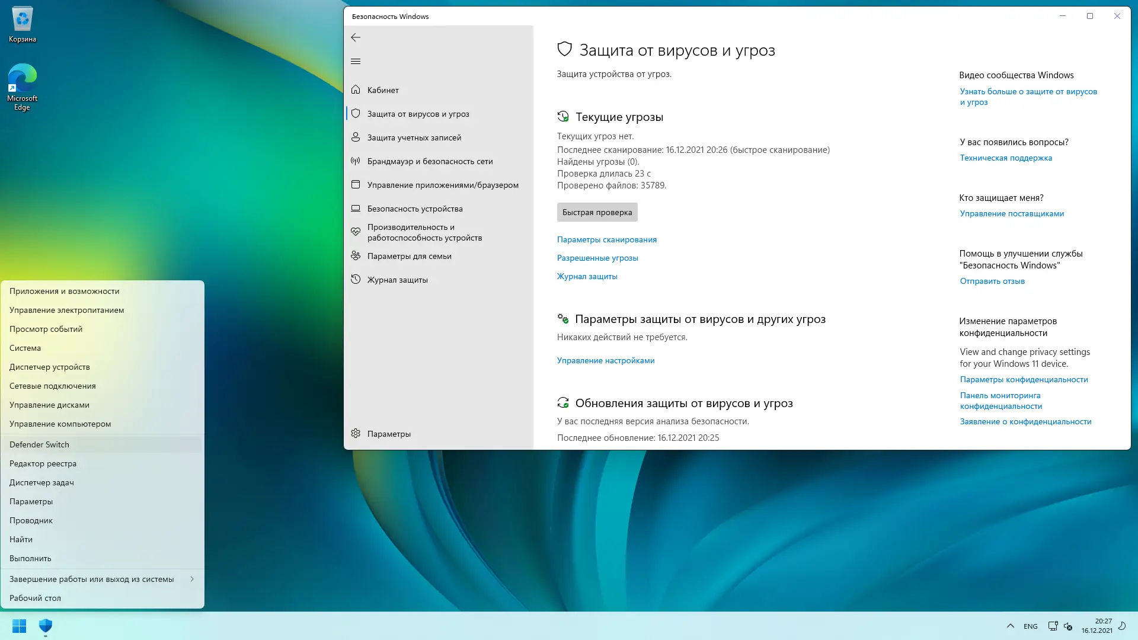Click the Параметры gear icon in sidebar

pos(356,433)
